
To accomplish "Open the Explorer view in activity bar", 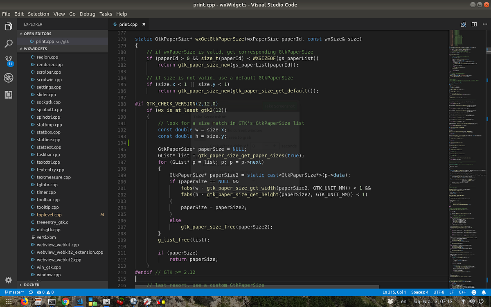I will (9, 27).
